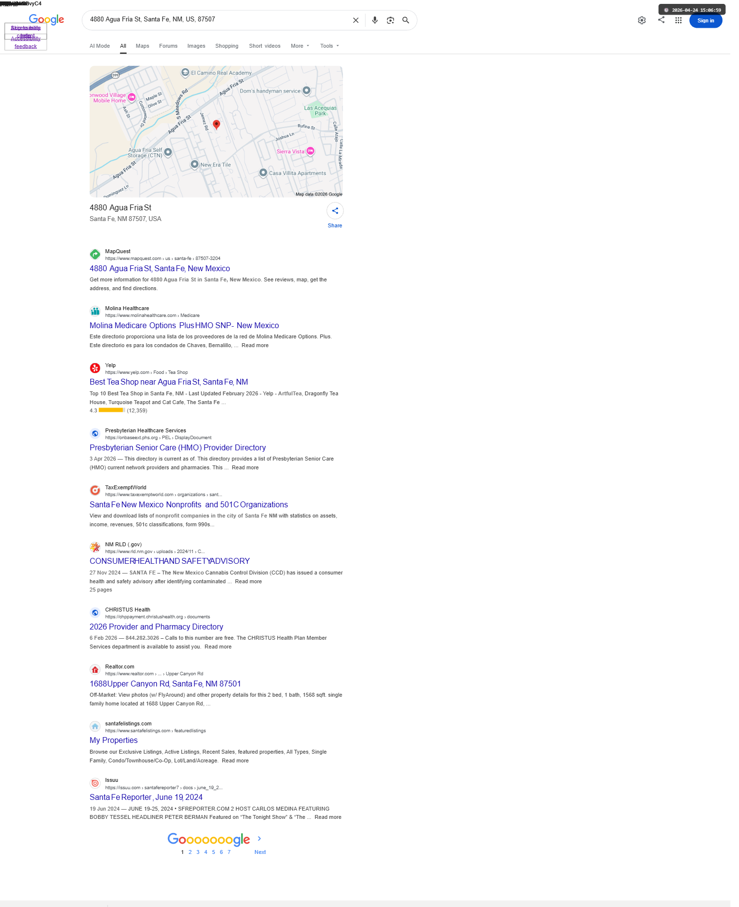739x907 pixels.
Task: Clear the search box text
Action: click(356, 20)
